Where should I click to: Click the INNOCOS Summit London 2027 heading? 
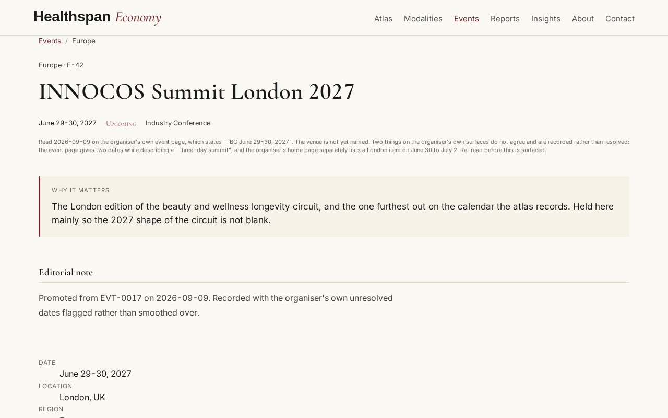pos(197,91)
